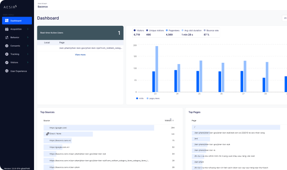Click the Behavior icon in sidebar

(x=7, y=37)
